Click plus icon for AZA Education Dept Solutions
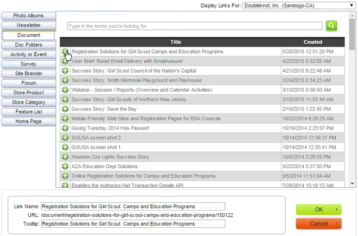This screenshot has width=358, height=236. point(65,167)
